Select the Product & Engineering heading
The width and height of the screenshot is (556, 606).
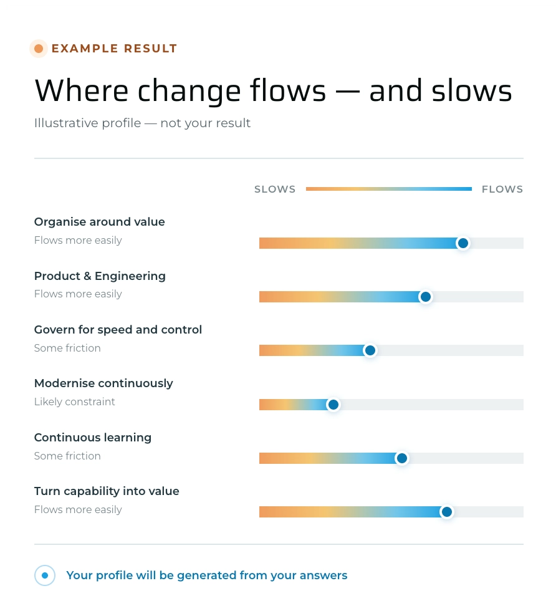tap(100, 276)
